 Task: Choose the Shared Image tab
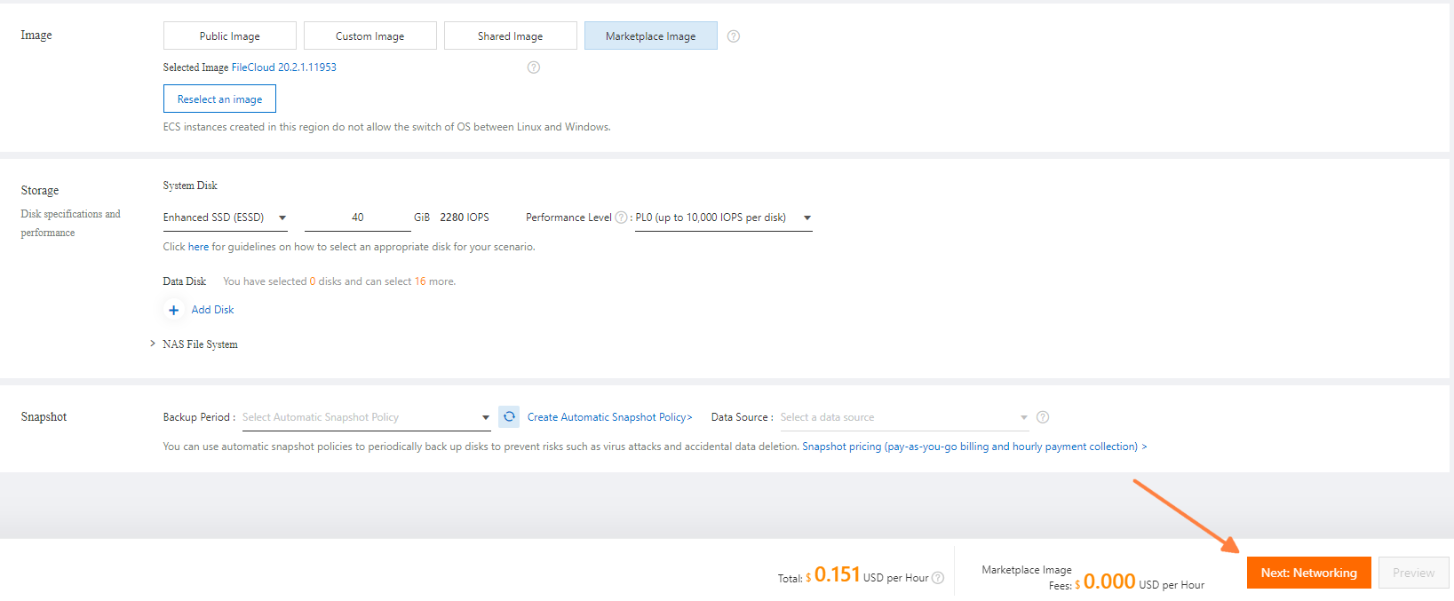[x=510, y=36]
